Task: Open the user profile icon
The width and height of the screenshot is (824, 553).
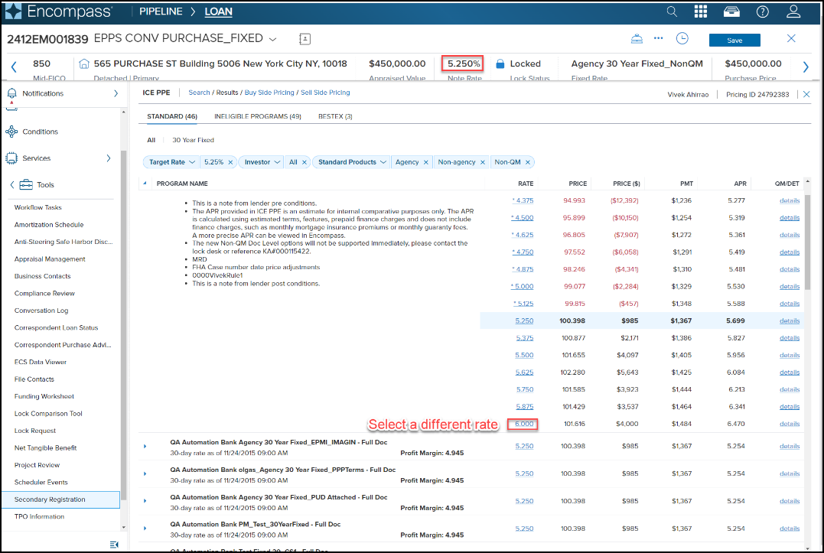Action: tap(793, 11)
